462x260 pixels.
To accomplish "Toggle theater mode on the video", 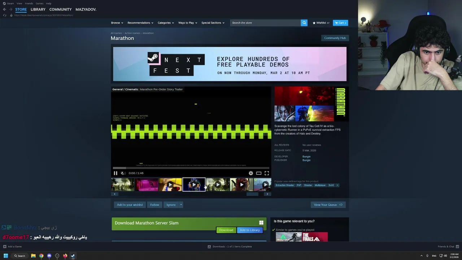I will click(x=259, y=173).
